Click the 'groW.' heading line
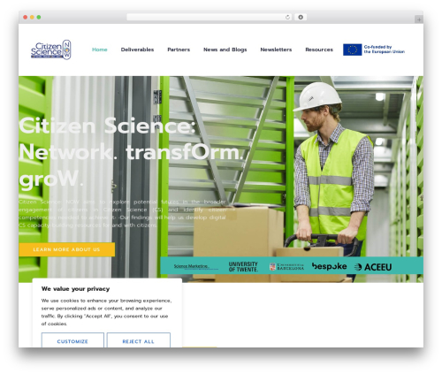442x374 pixels. [x=51, y=179]
